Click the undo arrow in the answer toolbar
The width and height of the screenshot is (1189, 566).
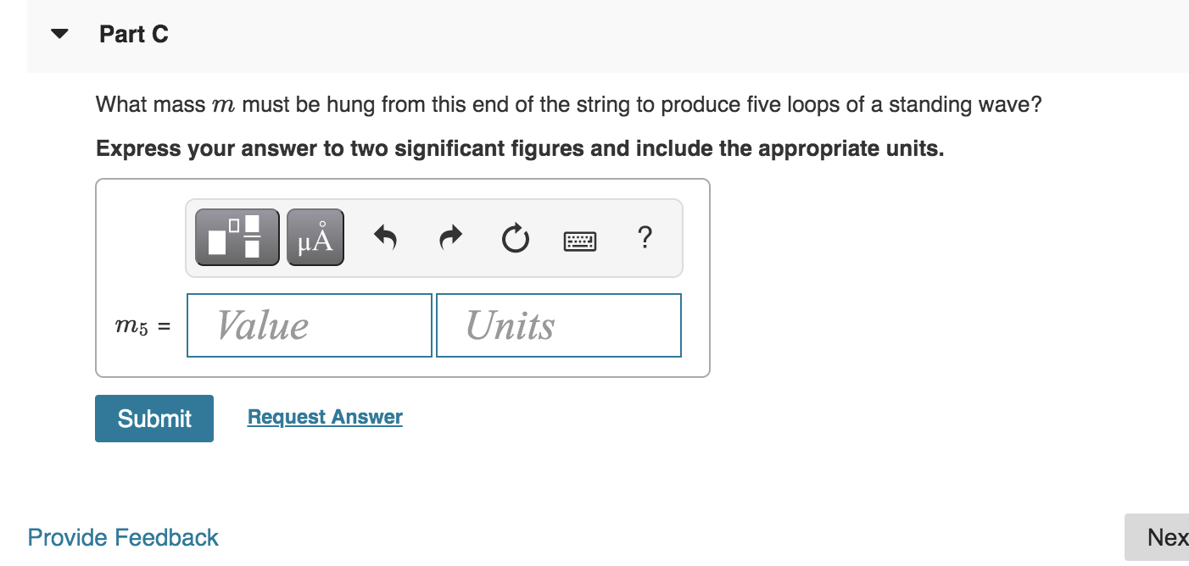pos(384,238)
